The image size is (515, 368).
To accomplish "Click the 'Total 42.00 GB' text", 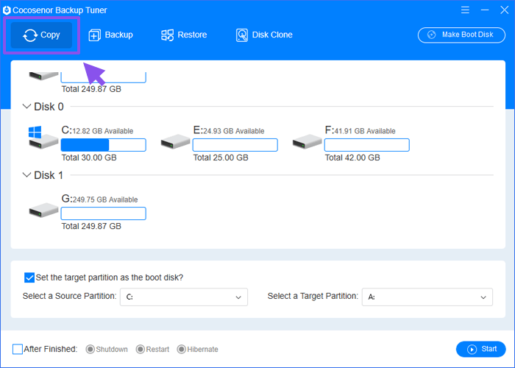I will 352,158.
